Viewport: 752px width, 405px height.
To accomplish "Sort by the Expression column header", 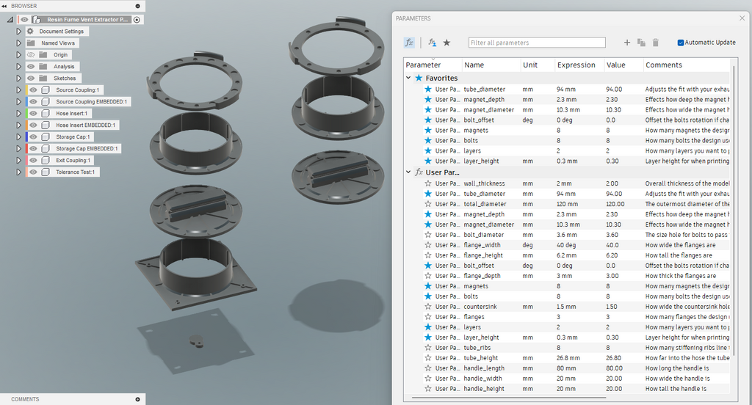I will 576,65.
